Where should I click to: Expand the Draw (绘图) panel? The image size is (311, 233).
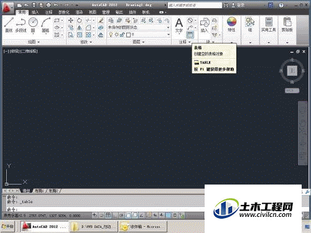coord(34,42)
